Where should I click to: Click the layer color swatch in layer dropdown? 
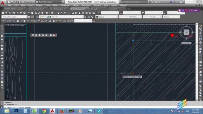click(50, 17)
